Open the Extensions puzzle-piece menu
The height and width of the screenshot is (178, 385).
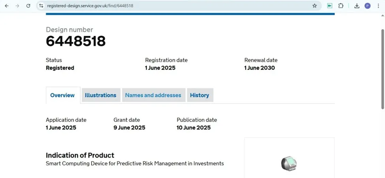pyautogui.click(x=341, y=6)
